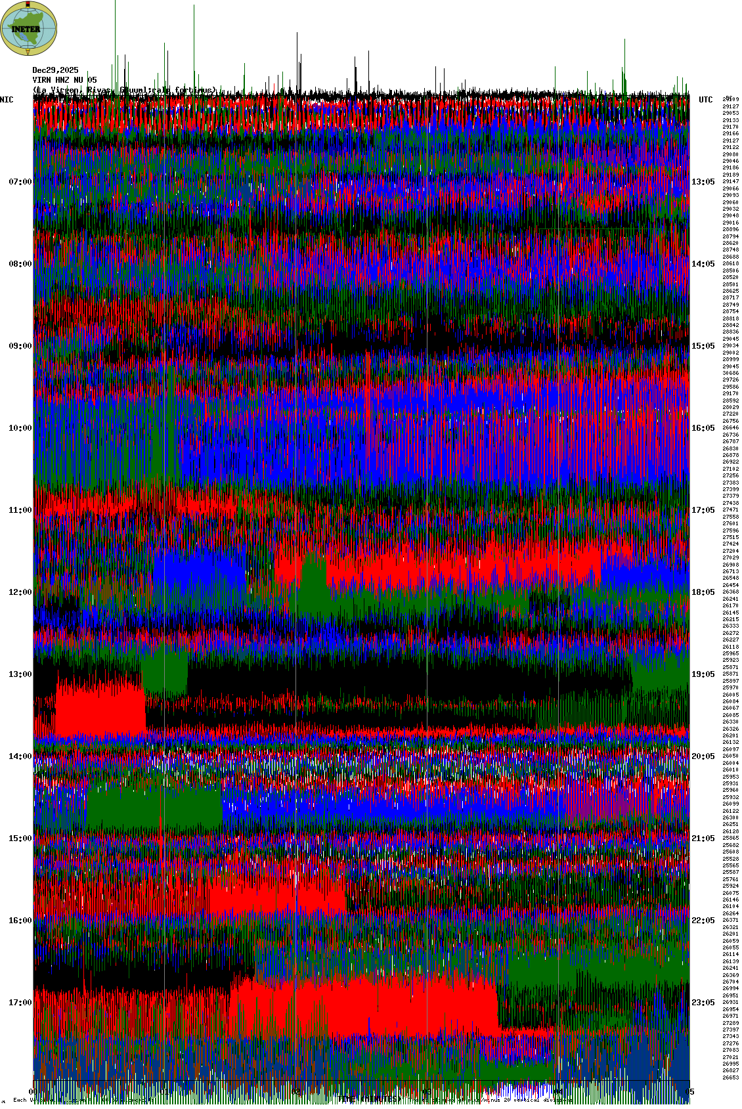Select the 15:00 local time marker

(20, 838)
